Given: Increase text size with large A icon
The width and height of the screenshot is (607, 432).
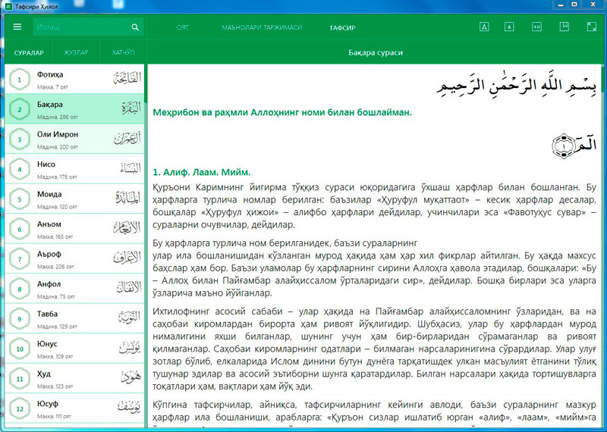Looking at the screenshot, I should coord(485,27).
